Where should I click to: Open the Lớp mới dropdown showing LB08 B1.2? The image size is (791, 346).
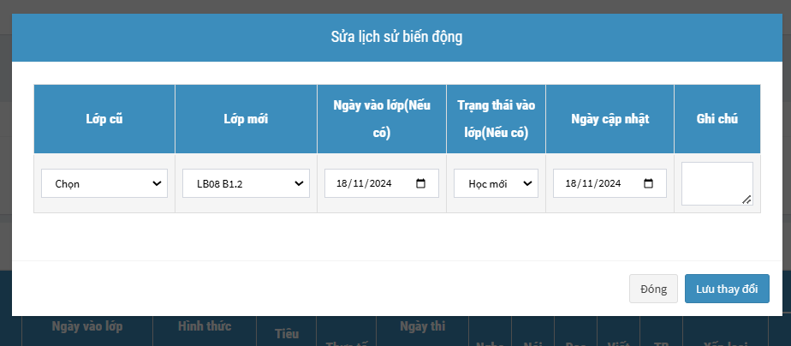point(246,183)
